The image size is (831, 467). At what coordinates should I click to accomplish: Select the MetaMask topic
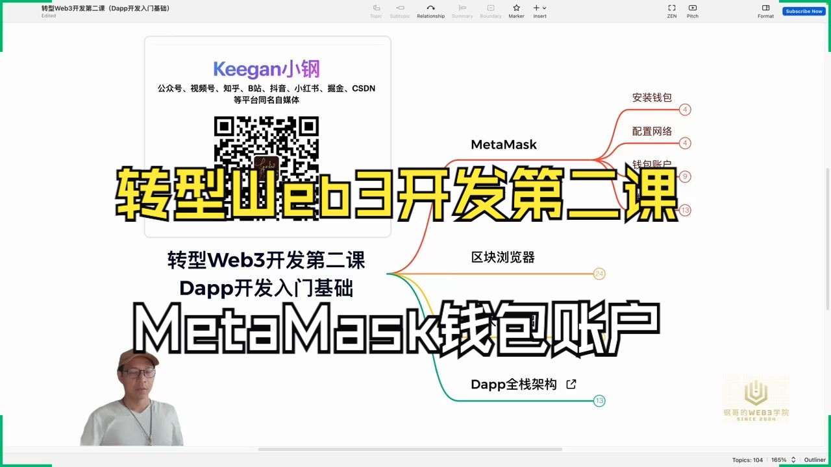[504, 145]
